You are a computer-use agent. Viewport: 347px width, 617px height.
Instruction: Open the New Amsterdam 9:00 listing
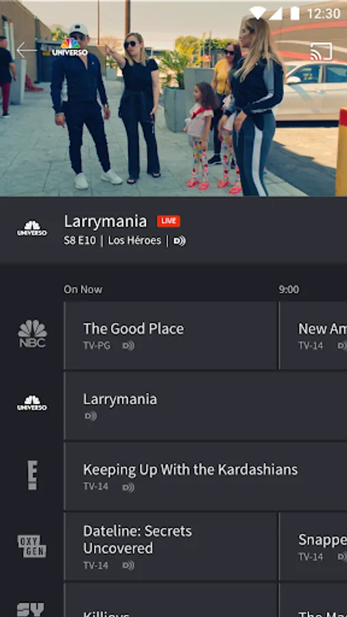coord(313,336)
